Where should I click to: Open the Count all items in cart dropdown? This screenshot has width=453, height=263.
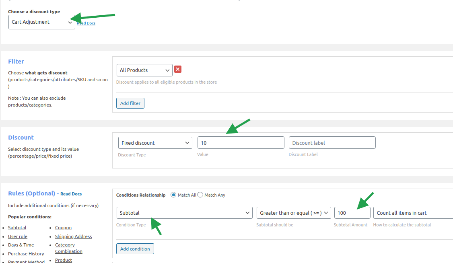[x=412, y=213]
